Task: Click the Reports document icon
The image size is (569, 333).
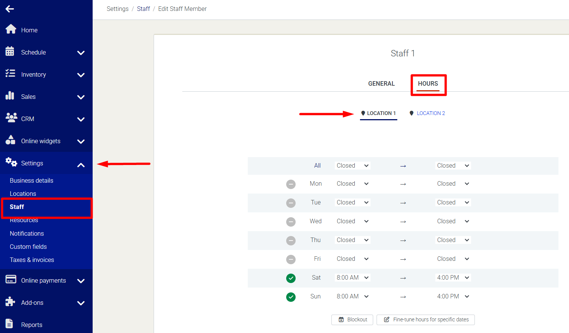Action: (x=9, y=324)
